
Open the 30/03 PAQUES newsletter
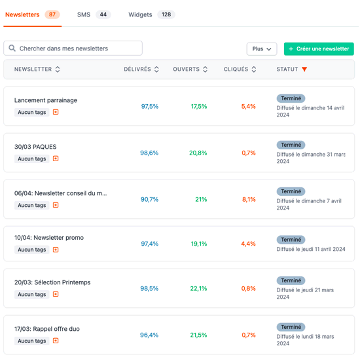(35, 147)
